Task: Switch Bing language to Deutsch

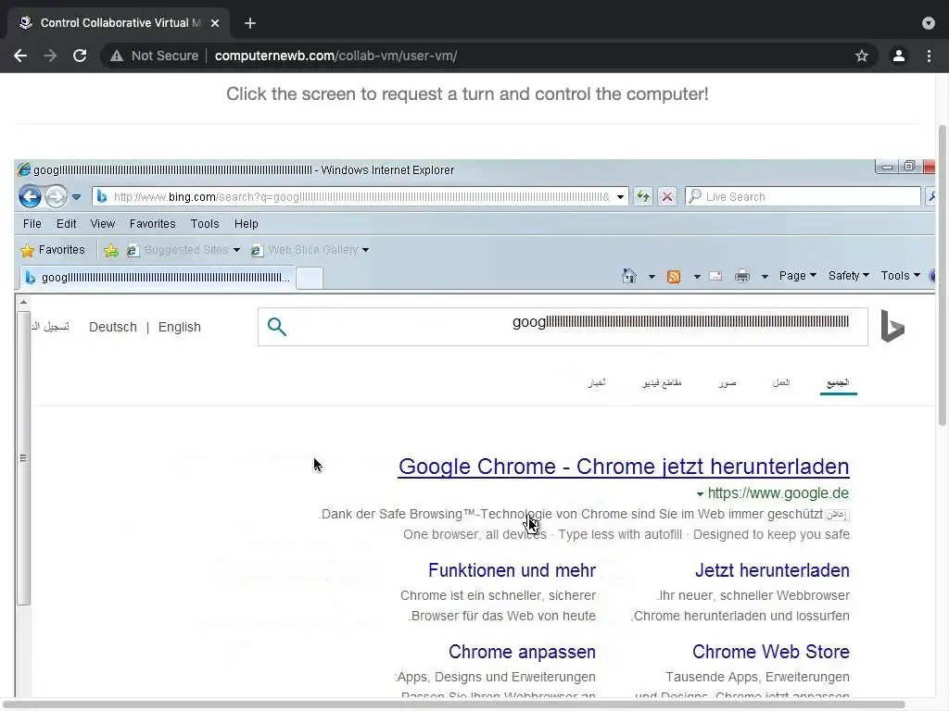Action: pos(112,327)
